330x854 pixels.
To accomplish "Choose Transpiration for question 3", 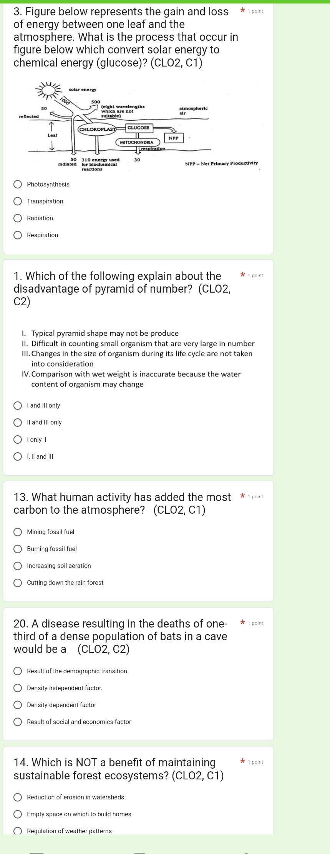I will tap(18, 201).
